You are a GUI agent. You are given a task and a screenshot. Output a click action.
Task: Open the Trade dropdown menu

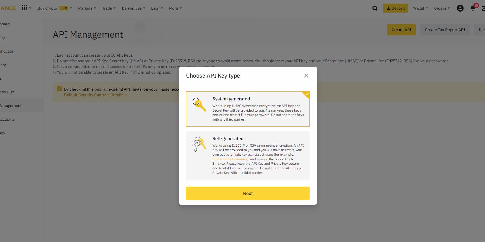pyautogui.click(x=109, y=8)
